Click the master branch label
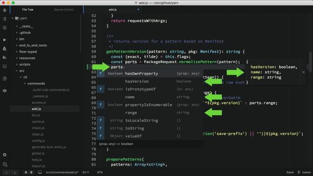The width and height of the screenshot is (313, 176). (307, 172)
